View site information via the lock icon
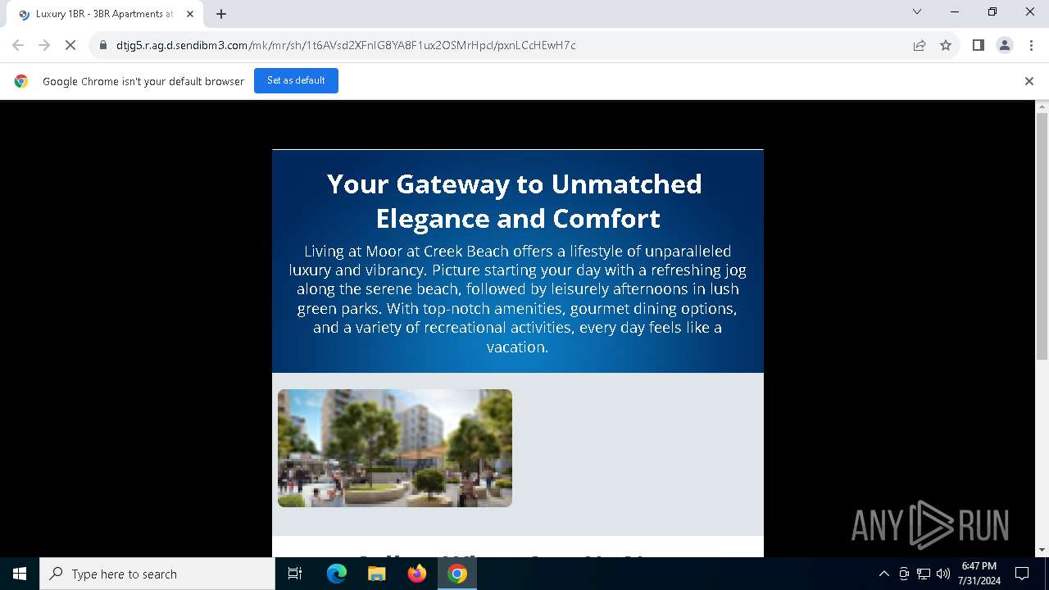The width and height of the screenshot is (1049, 590). tap(103, 45)
